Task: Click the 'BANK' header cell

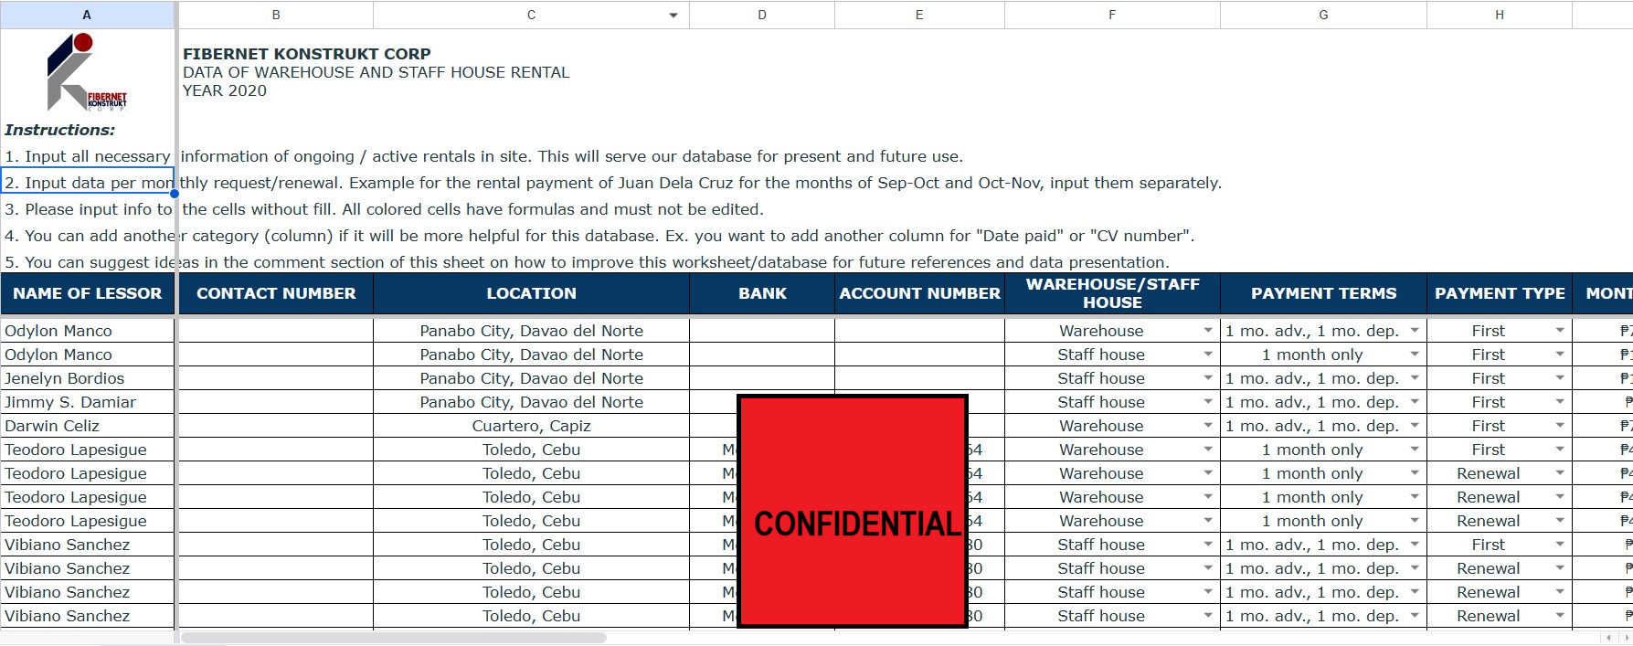Action: coord(762,293)
